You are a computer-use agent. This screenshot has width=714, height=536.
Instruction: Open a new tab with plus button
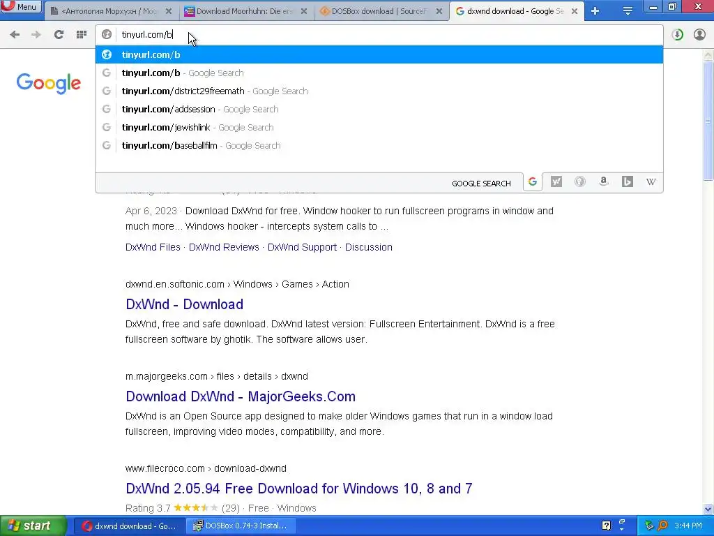pyautogui.click(x=595, y=11)
